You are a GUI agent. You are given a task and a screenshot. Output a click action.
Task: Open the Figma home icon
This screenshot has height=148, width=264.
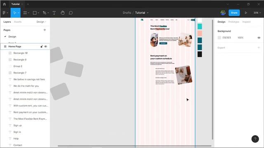click(5, 4)
